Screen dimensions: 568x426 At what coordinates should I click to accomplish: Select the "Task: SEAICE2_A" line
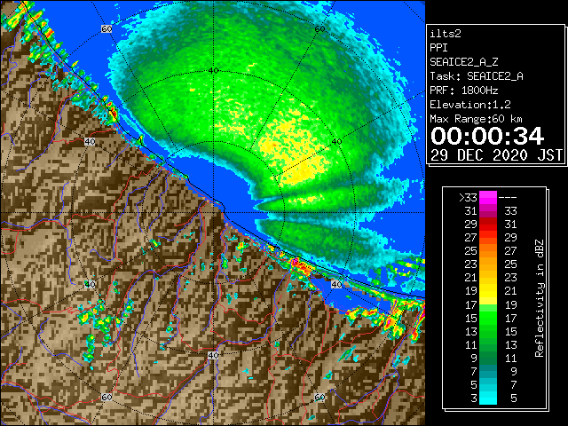477,76
